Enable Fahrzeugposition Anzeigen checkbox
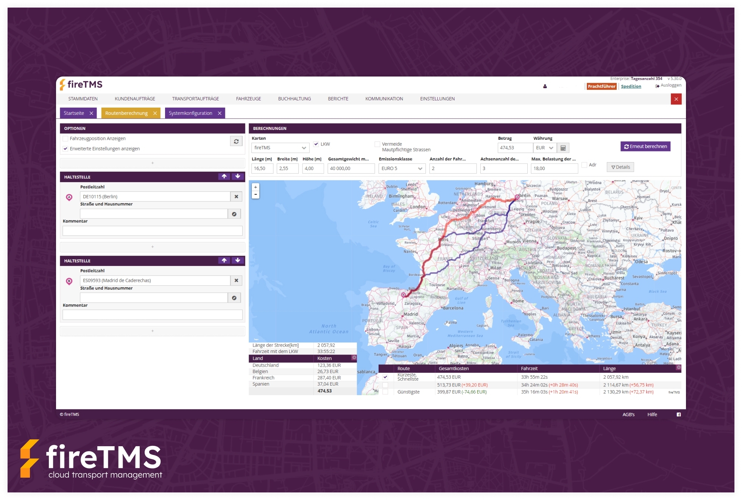 tap(65, 139)
